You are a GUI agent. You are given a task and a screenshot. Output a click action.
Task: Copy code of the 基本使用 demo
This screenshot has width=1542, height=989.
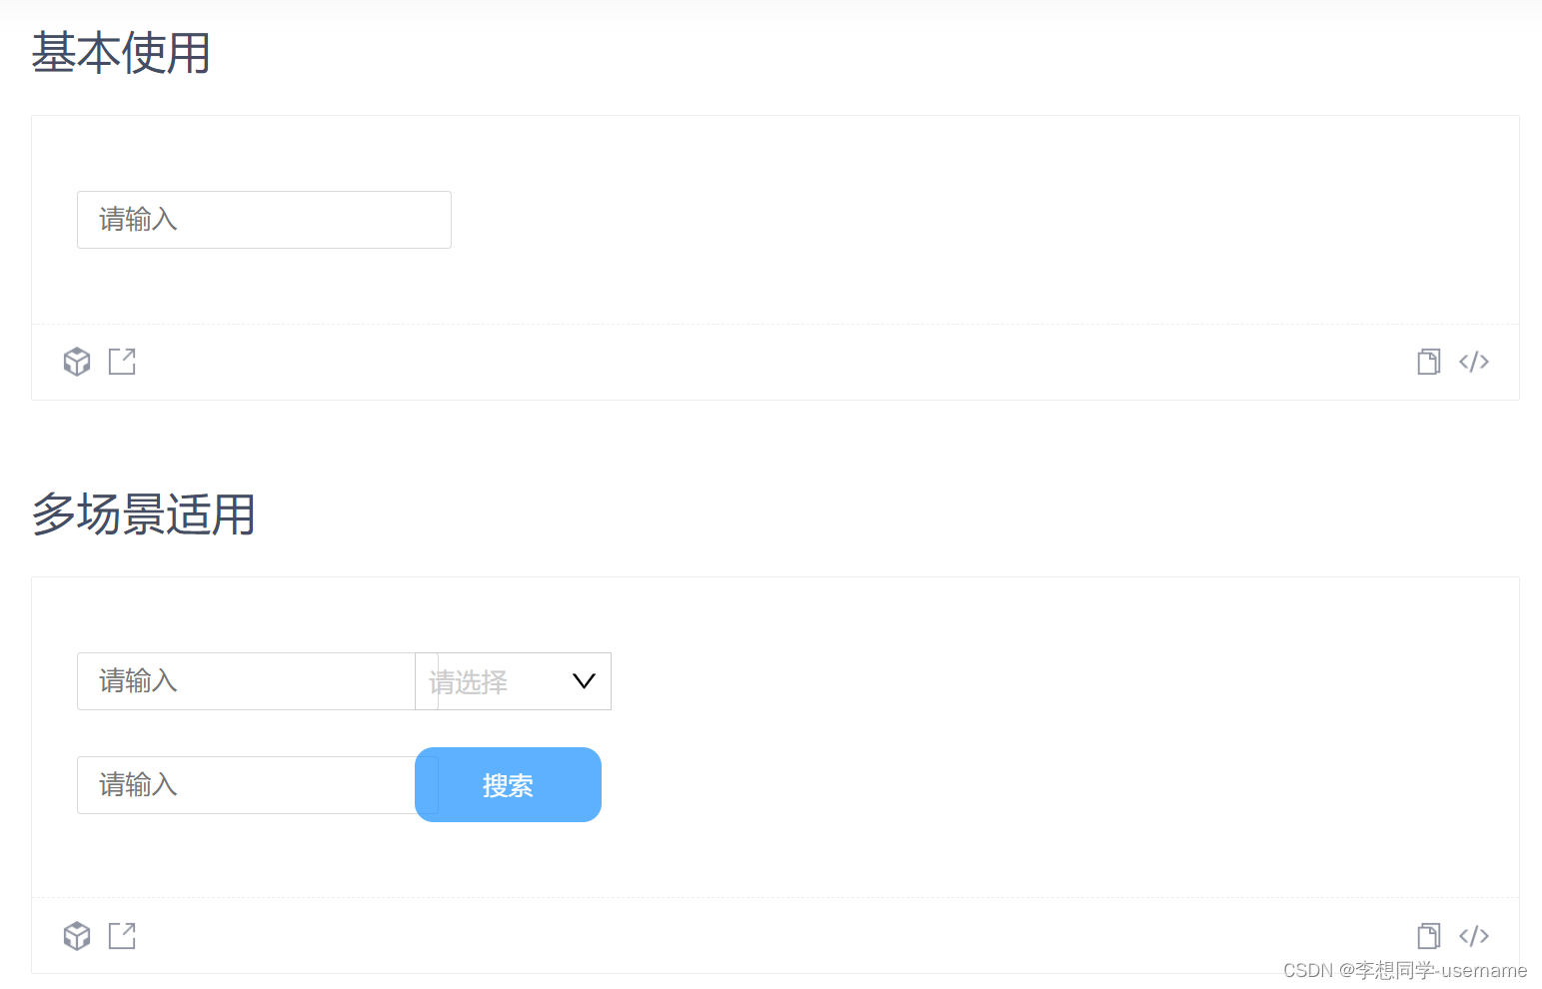click(x=1429, y=362)
